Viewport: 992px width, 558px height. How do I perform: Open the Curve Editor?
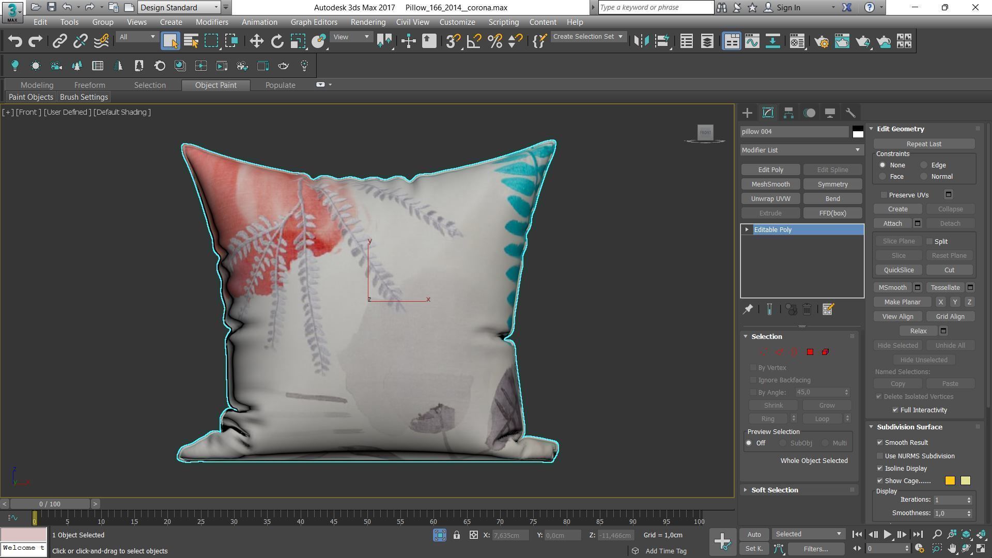tap(752, 41)
